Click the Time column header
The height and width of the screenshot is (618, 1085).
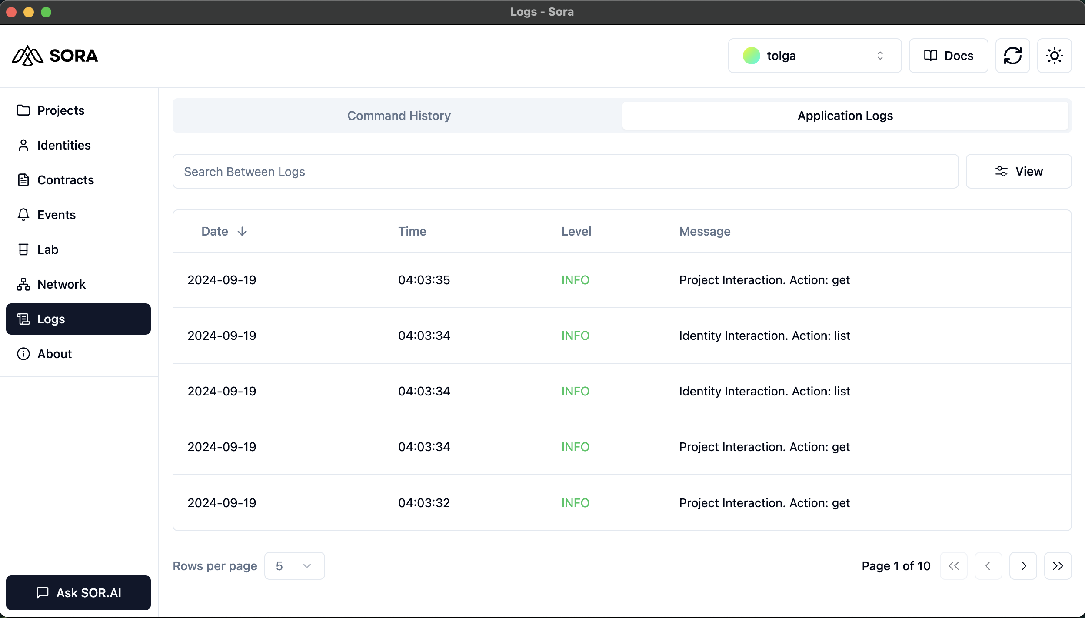point(412,231)
